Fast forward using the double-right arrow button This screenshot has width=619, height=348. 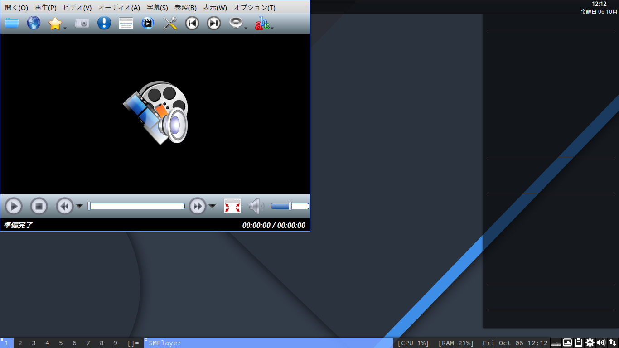point(198,206)
